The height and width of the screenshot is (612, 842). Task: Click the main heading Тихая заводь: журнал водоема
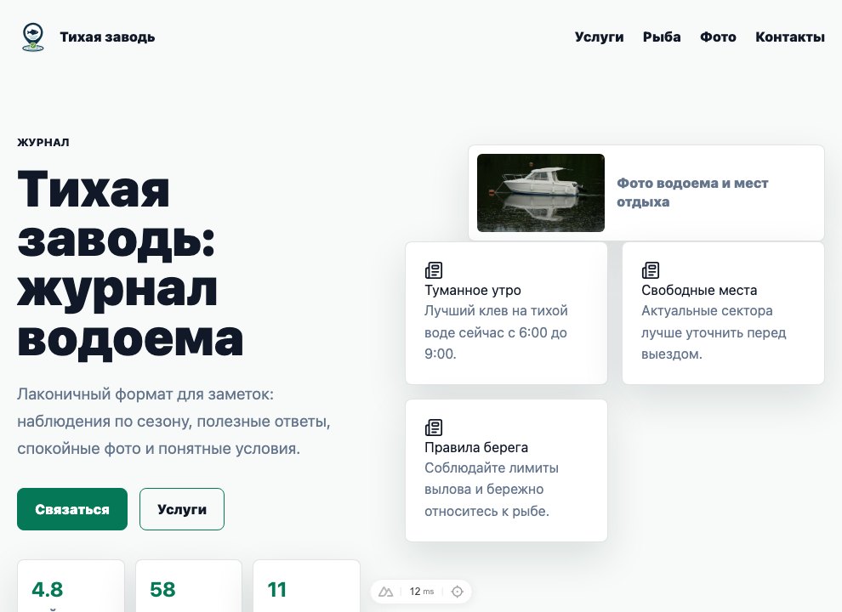pyautogui.click(x=130, y=263)
